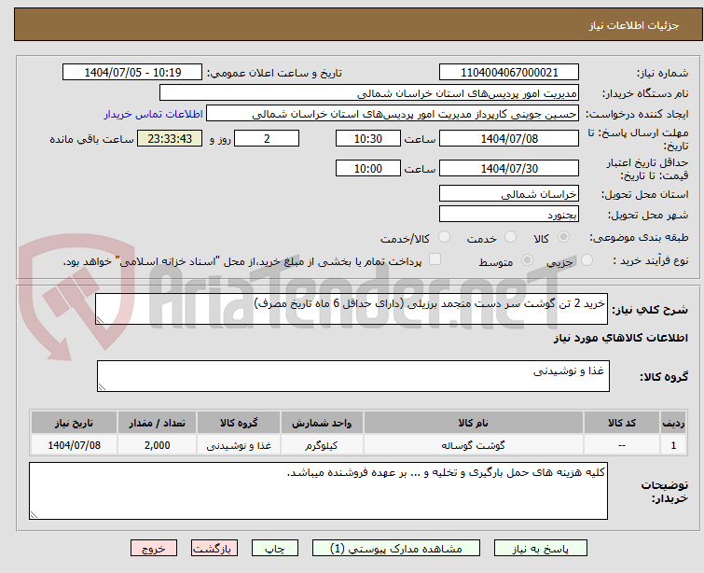The image size is (704, 573).
Task: Click the کیلوگرم unit cell
Action: [x=322, y=445]
